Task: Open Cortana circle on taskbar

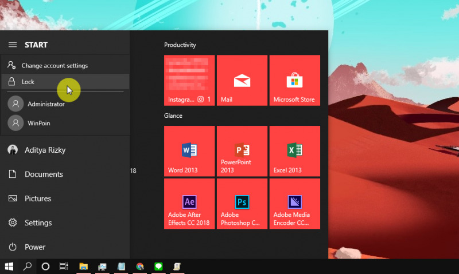Action: click(x=45, y=267)
